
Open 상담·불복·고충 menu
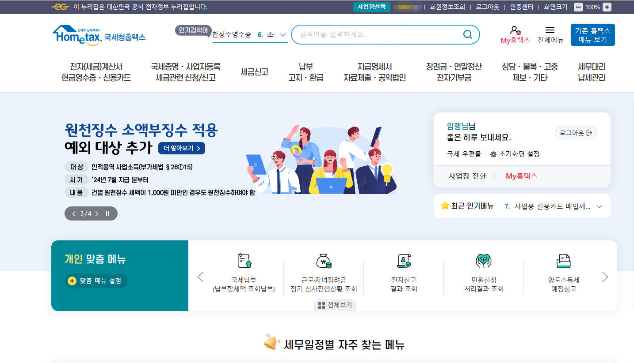(x=530, y=72)
